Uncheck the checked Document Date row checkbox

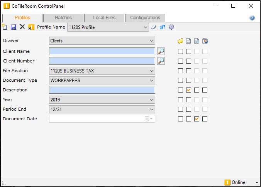(x=197, y=119)
